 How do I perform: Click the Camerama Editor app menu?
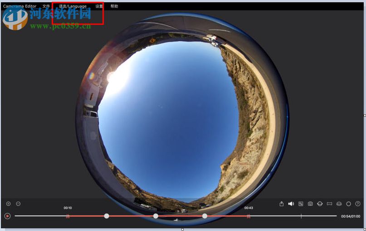(x=20, y=6)
